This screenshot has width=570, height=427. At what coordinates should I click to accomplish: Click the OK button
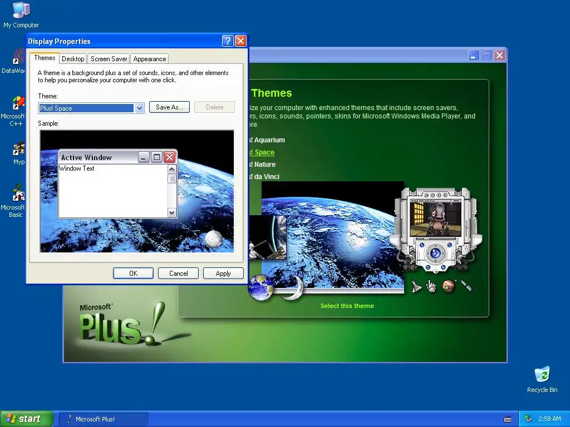click(x=133, y=274)
